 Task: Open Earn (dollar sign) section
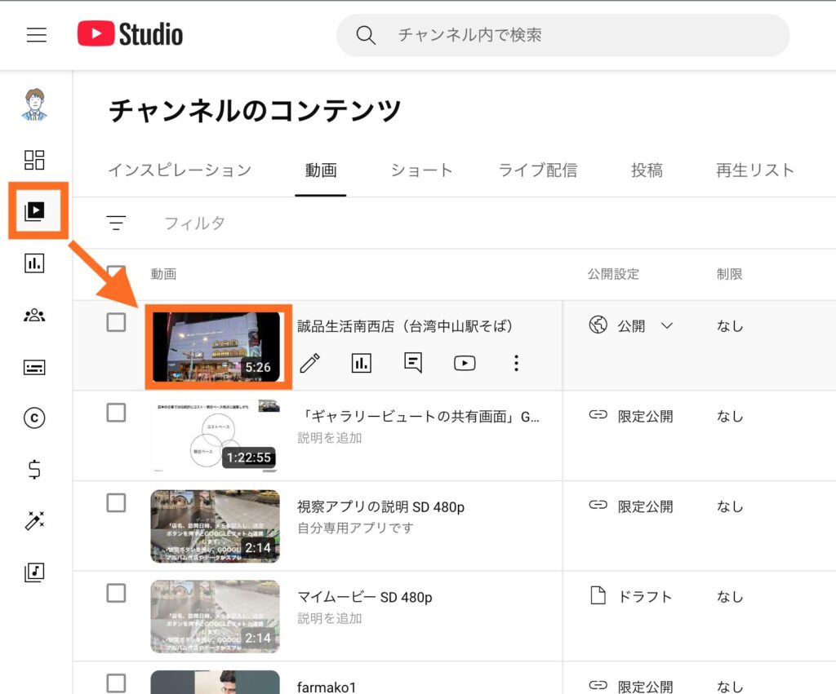[34, 470]
